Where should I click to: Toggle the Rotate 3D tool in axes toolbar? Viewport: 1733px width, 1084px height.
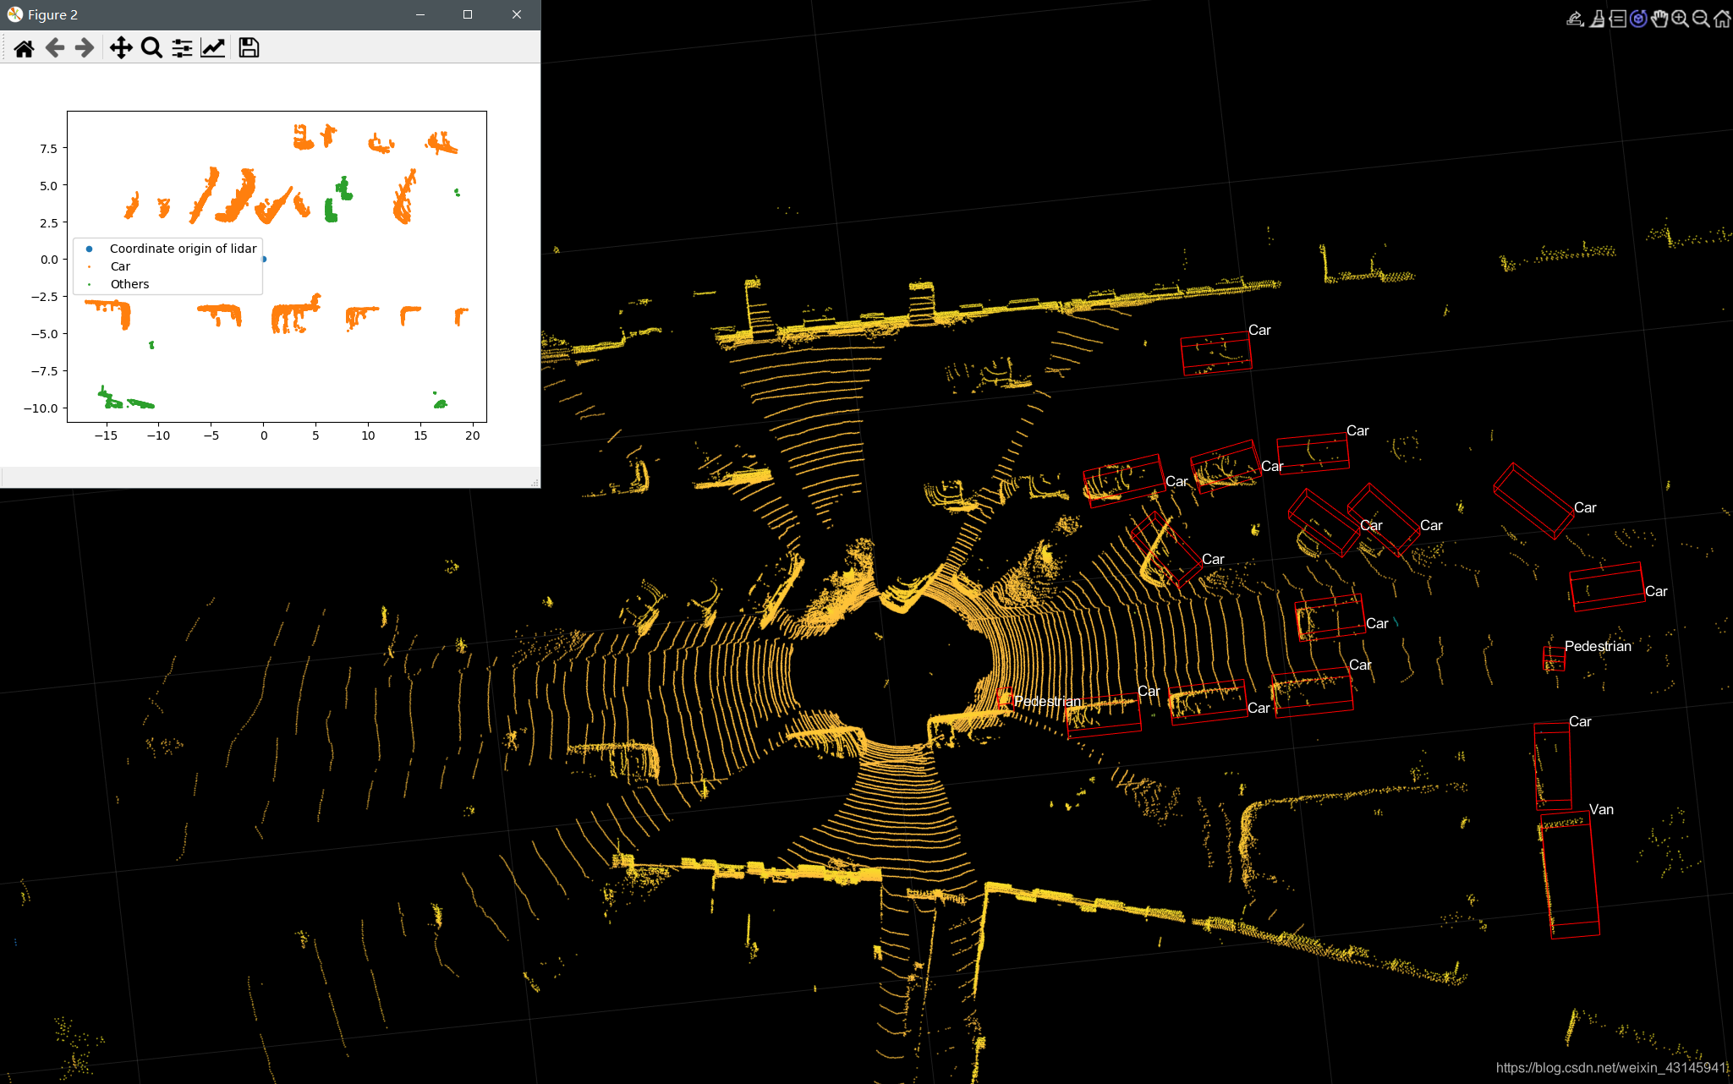click(x=1638, y=19)
